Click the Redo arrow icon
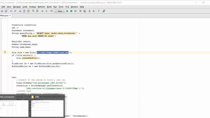The height and width of the screenshot is (118, 210). tap(15, 11)
